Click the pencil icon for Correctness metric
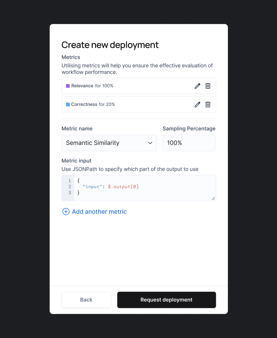This screenshot has width=277, height=338. click(197, 104)
